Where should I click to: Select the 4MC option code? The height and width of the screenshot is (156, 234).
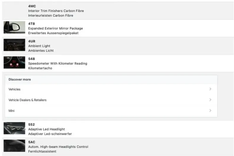32,6
